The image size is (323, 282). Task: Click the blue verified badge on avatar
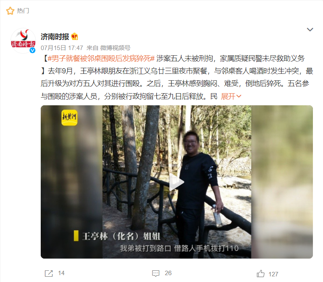[x=32, y=50]
